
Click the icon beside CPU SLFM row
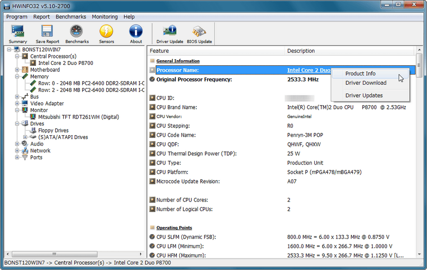[x=152, y=237]
